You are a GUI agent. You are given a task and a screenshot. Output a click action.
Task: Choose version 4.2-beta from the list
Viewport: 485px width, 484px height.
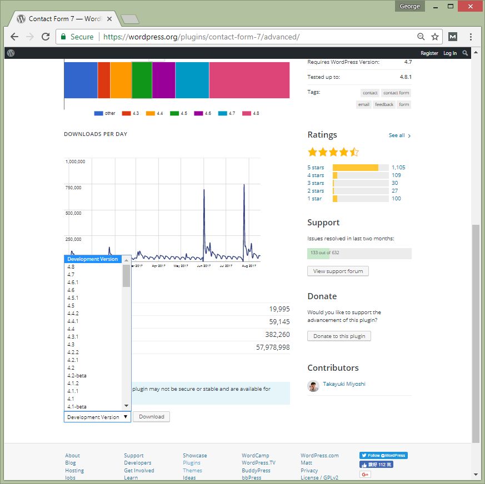(92, 376)
